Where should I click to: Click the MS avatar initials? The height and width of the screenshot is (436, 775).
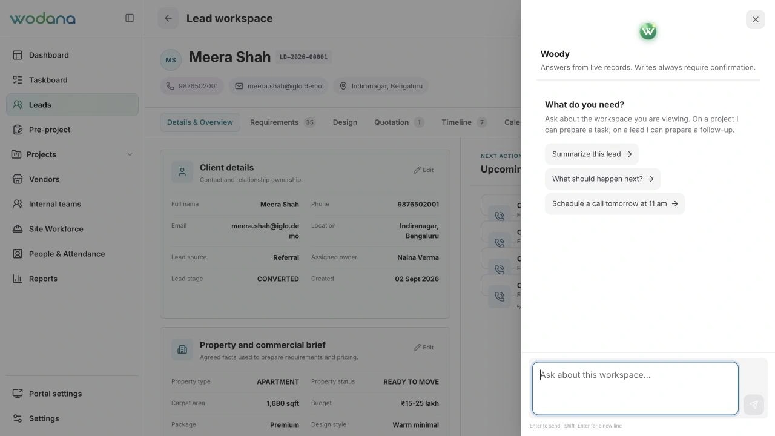[x=171, y=60]
